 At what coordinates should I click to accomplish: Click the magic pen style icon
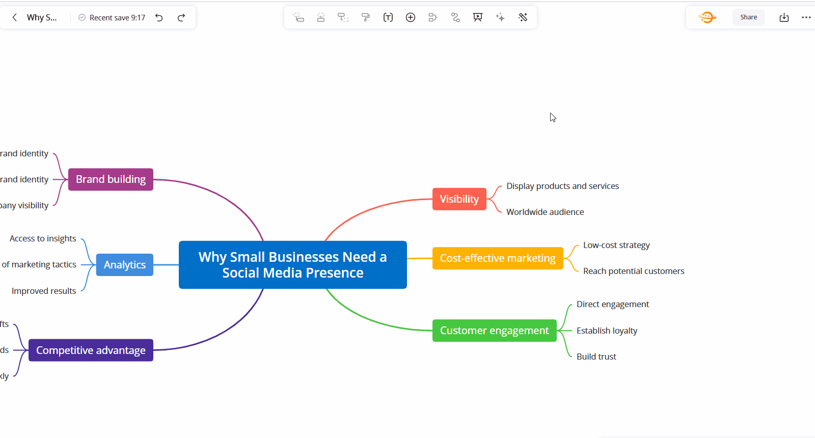(523, 17)
